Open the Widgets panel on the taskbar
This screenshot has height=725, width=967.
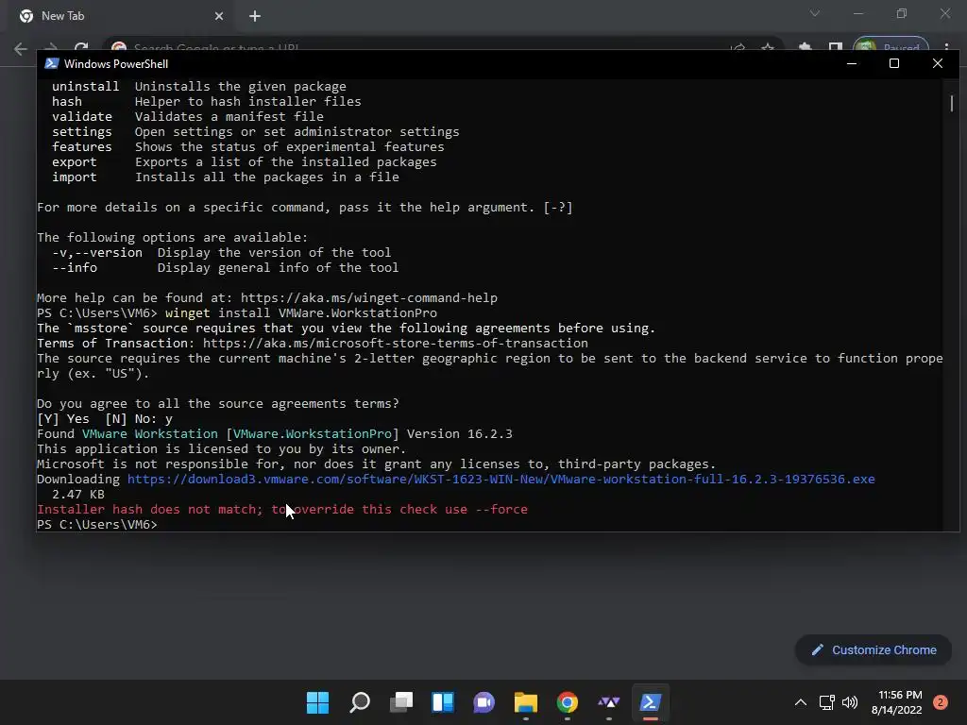(x=443, y=702)
